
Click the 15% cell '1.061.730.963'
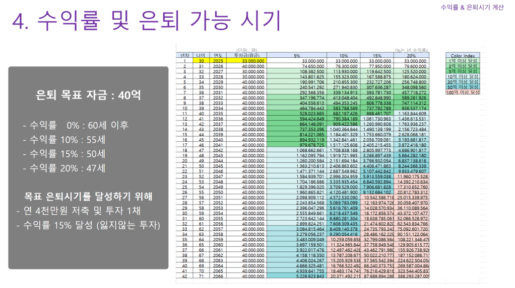coord(377,119)
